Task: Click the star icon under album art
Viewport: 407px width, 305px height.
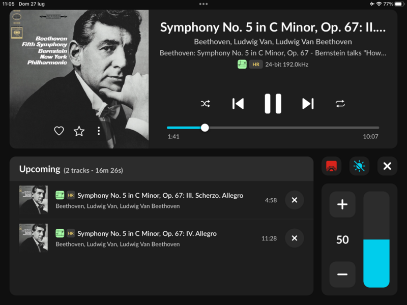Action: pyautogui.click(x=79, y=131)
